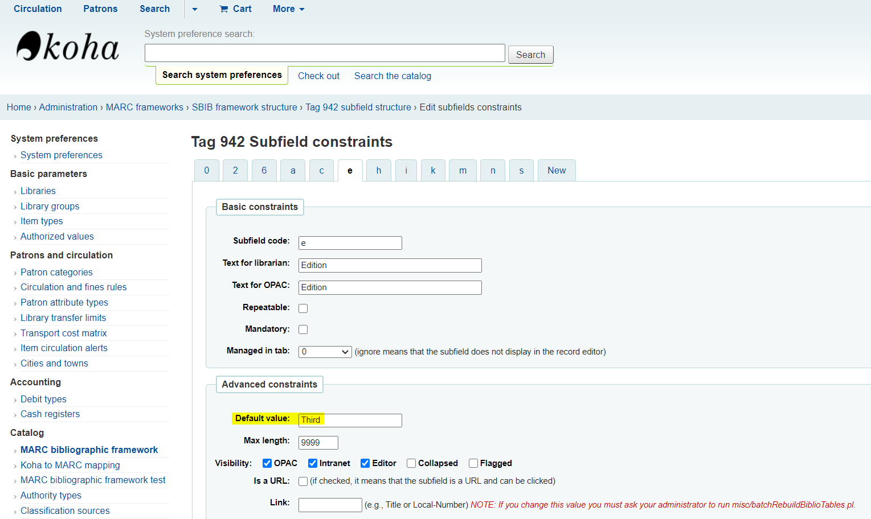The height and width of the screenshot is (519, 871).
Task: Open the Circulation menu
Action: click(x=38, y=9)
